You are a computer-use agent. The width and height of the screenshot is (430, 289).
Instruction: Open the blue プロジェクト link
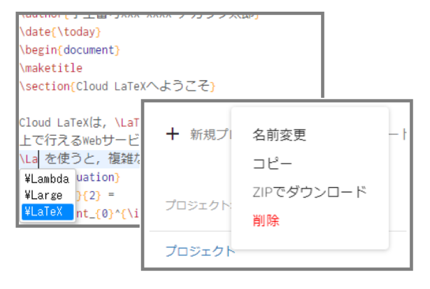point(200,251)
